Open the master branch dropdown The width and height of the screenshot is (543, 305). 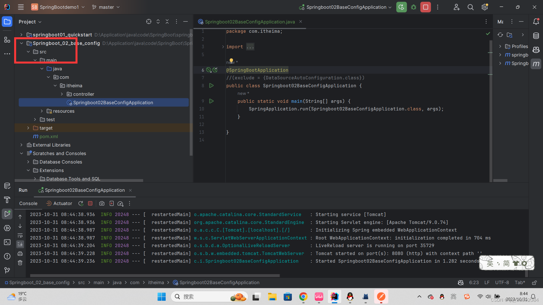[106, 7]
